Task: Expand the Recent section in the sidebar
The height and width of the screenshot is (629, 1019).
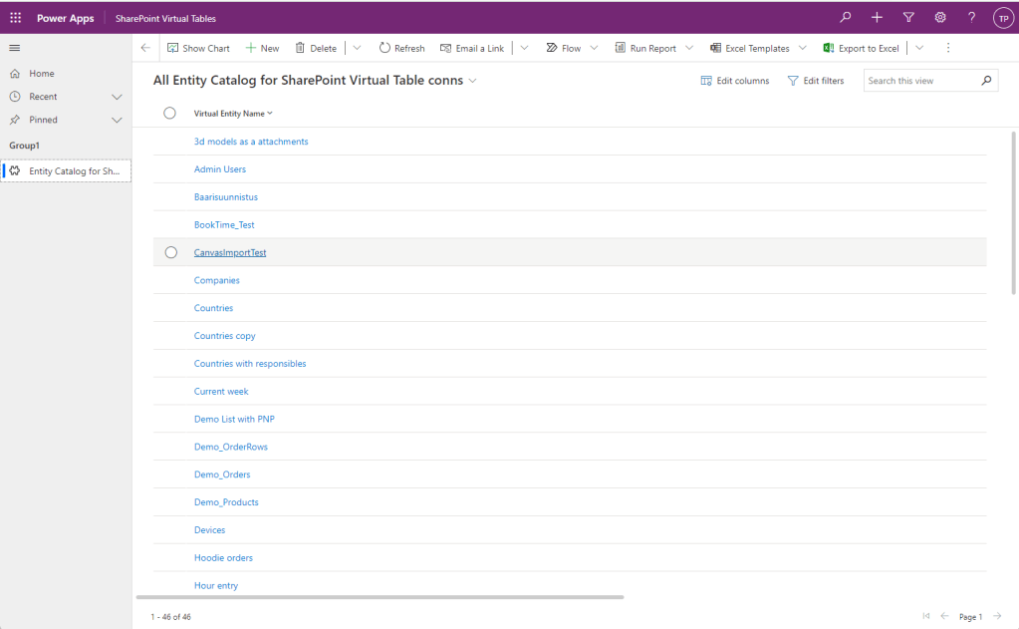Action: 117,97
